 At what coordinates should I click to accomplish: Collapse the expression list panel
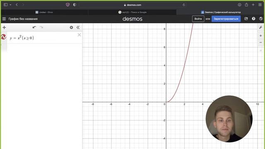tap(78, 27)
